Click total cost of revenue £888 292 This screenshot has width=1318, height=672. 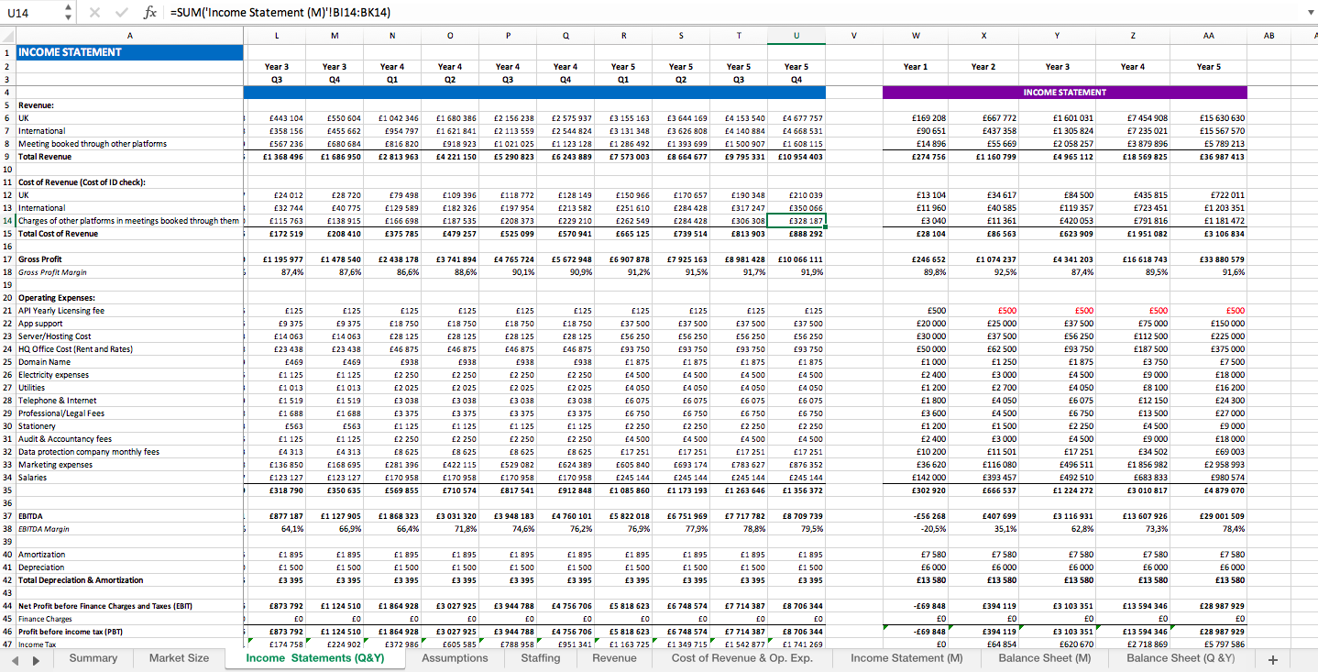pyautogui.click(x=796, y=233)
